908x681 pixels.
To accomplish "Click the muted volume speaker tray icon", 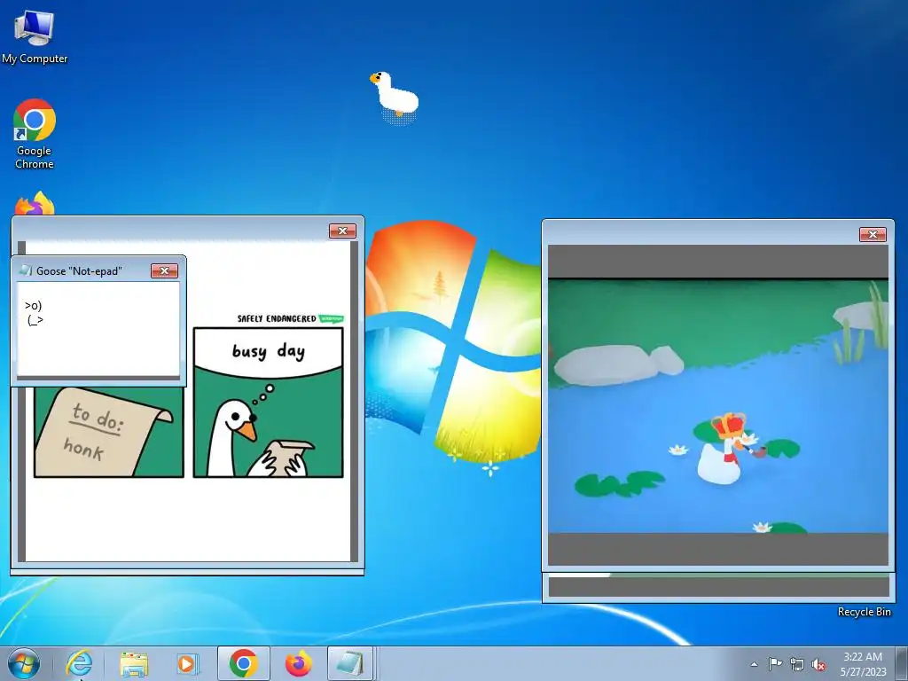I will 818,664.
